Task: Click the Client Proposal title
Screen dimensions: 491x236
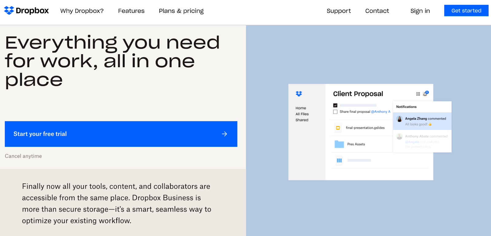Action: pyautogui.click(x=358, y=94)
